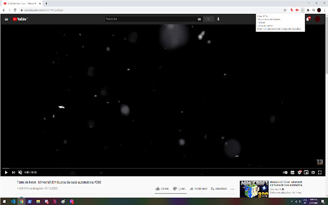
Task: Click the keyboard icon in the search bar
Action: pos(199,19)
